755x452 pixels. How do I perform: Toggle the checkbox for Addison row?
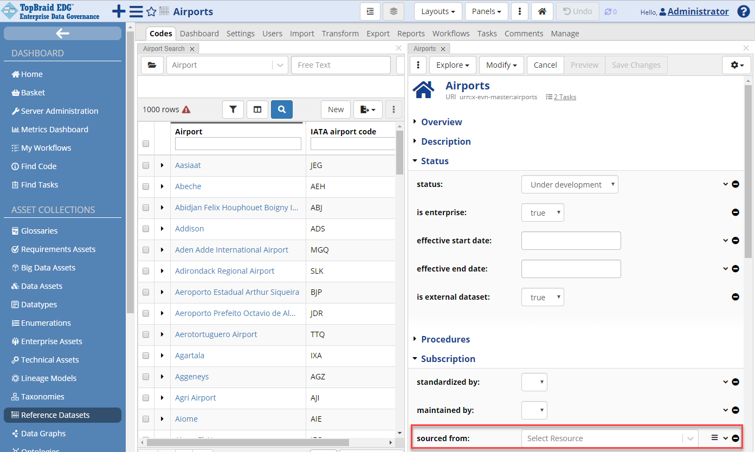[146, 229]
